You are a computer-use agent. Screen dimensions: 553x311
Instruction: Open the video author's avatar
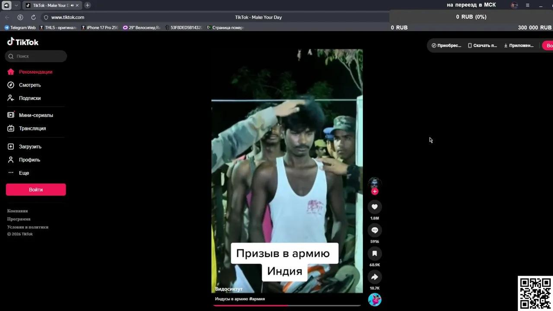coord(375,183)
